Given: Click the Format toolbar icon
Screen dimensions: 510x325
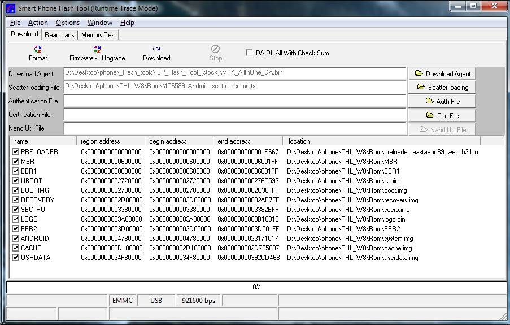Looking at the screenshot, I should click(x=38, y=50).
